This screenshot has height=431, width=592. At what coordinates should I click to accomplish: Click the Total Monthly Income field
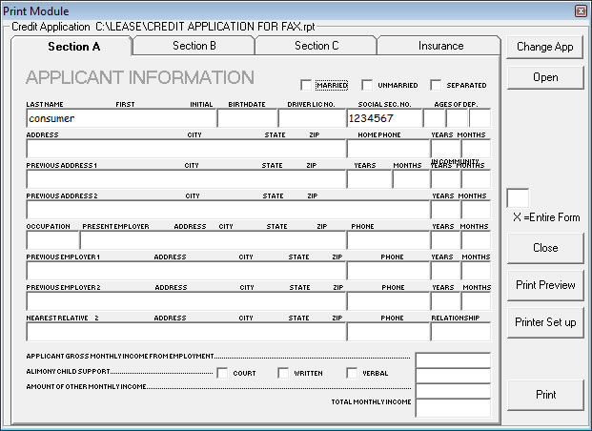tap(453, 408)
